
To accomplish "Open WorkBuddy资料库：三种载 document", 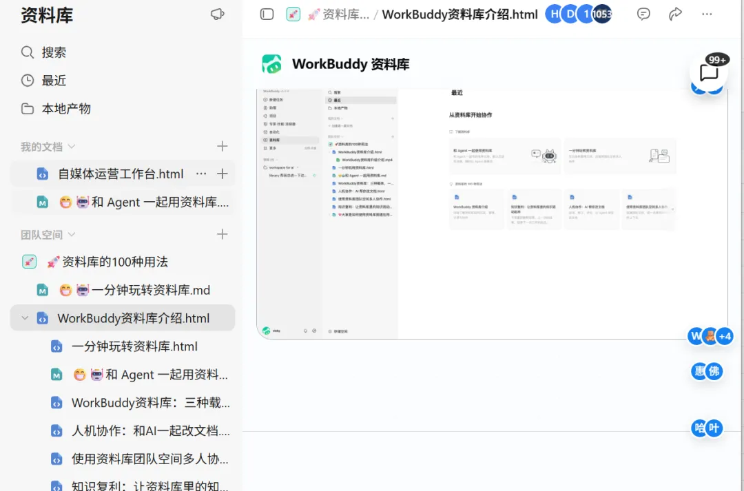I will pos(150,403).
